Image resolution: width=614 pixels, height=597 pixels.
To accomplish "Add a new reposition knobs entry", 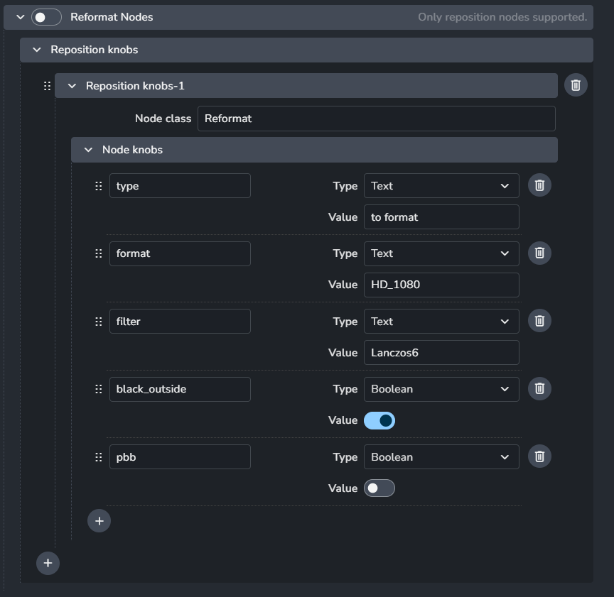I will pyautogui.click(x=48, y=563).
